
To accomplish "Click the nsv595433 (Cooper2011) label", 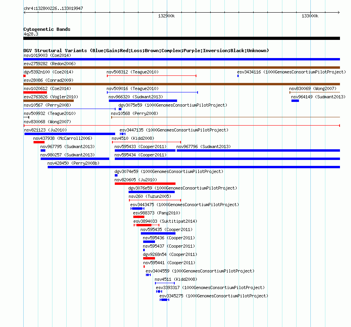I will coord(140,147).
